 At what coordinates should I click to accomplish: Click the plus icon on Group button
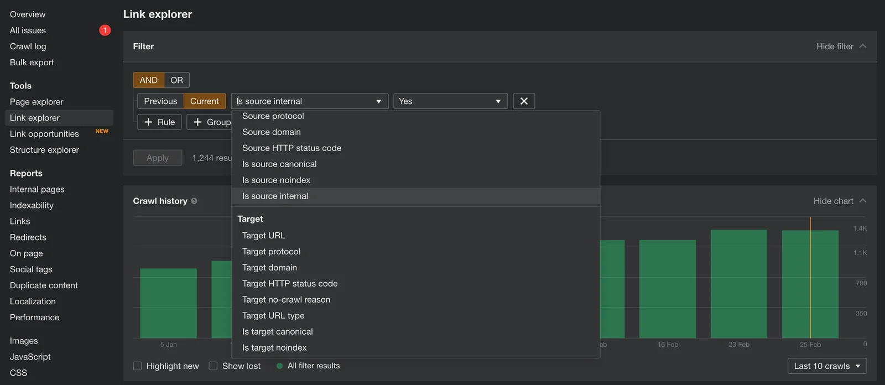[197, 122]
